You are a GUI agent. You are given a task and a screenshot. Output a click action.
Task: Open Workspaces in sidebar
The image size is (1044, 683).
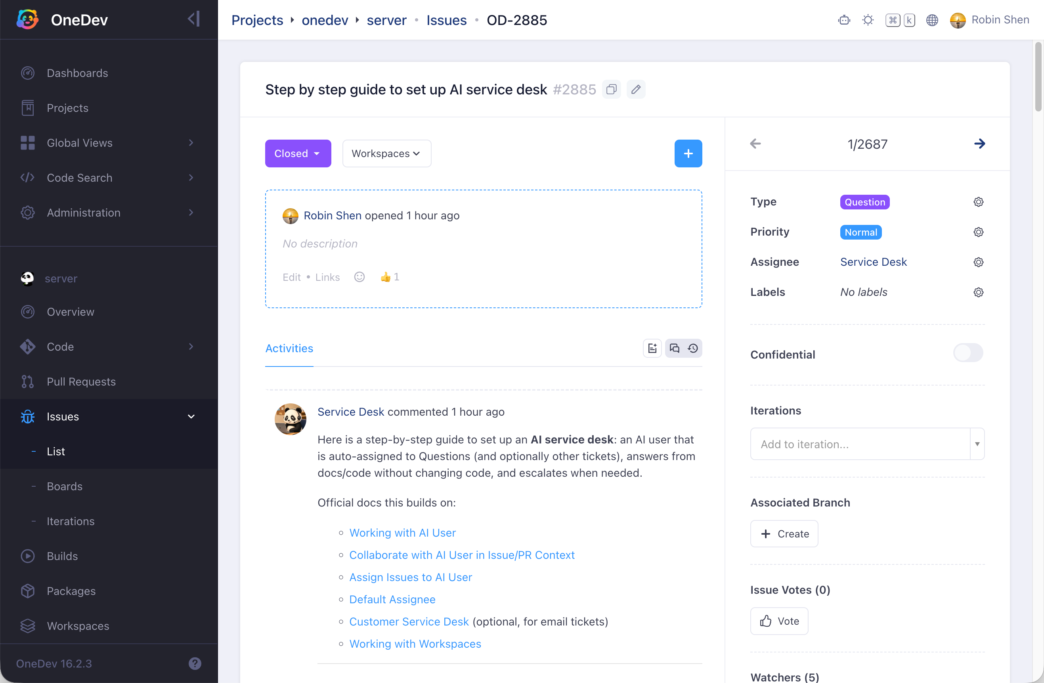pyautogui.click(x=109, y=626)
